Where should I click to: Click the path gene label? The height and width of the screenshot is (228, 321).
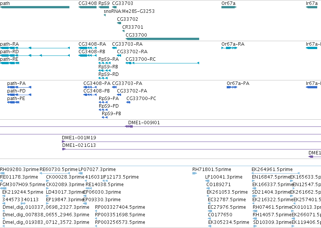tap(5, 3)
